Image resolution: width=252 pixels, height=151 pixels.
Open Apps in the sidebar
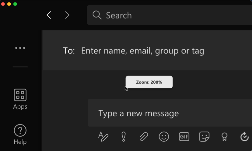coord(20,99)
